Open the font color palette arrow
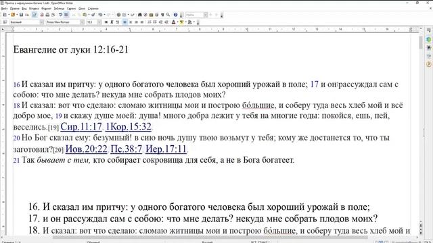Screen dimensions: 433x243 pos(177,22)
